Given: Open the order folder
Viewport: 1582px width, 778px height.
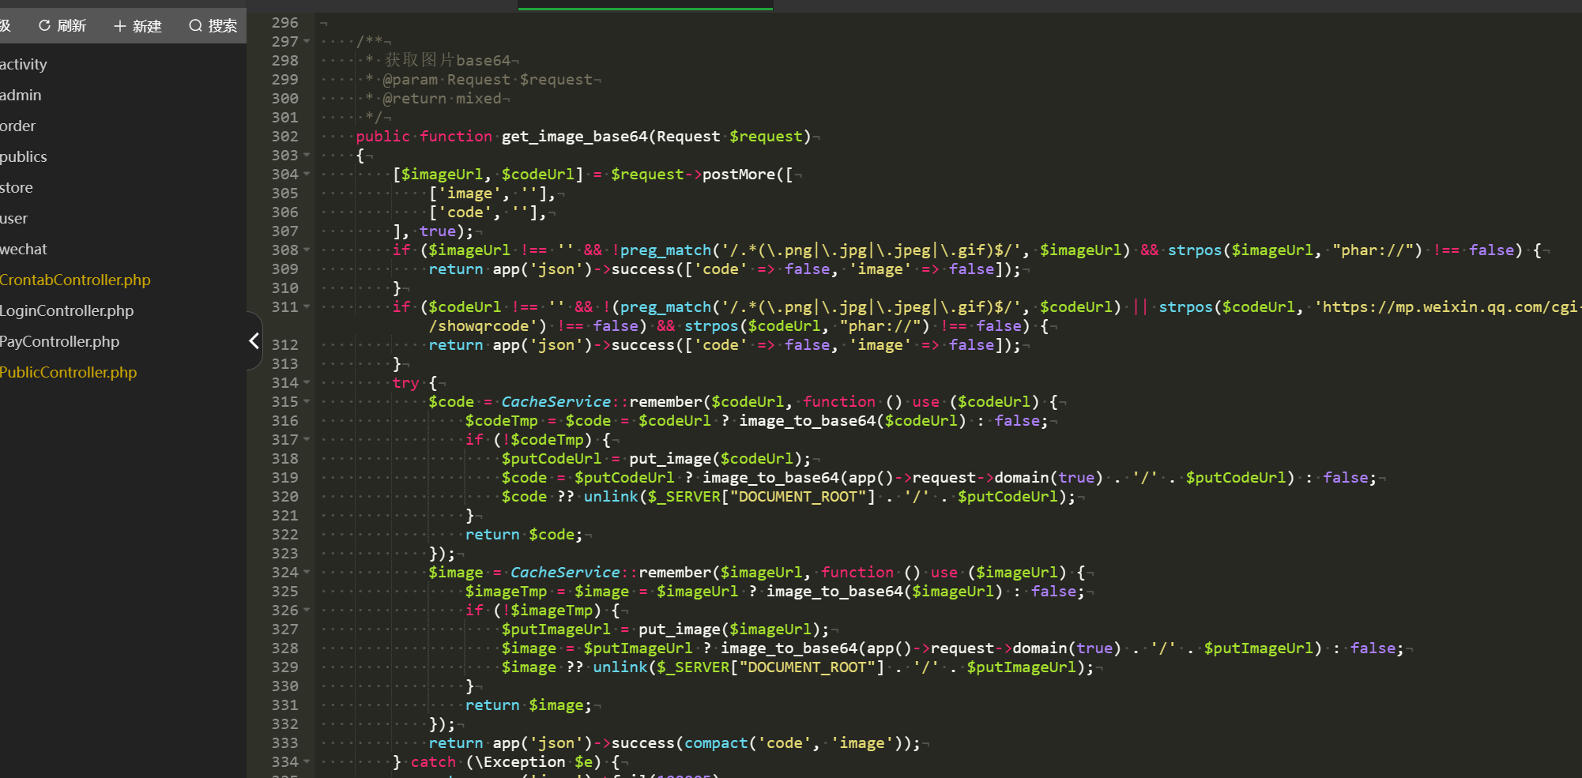Looking at the screenshot, I should pos(17,126).
